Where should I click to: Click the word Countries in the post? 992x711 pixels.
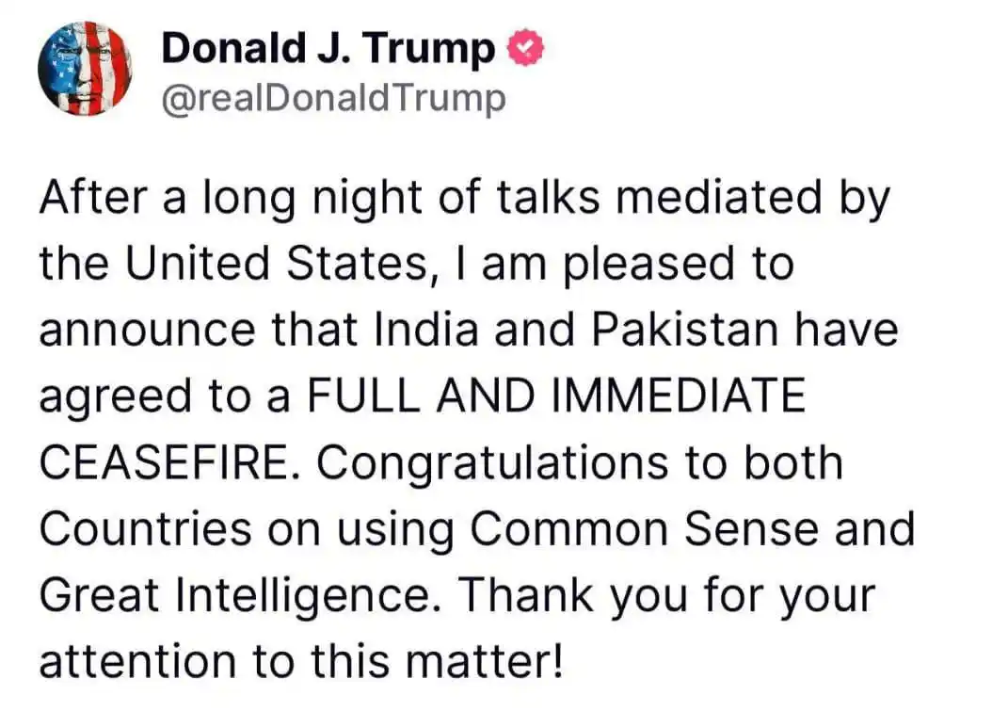pos(146,528)
